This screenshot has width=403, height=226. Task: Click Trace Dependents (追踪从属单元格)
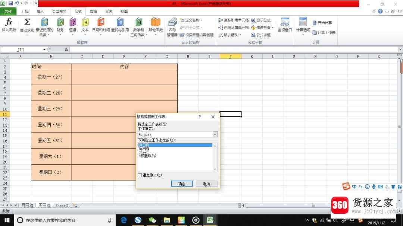tap(233, 27)
